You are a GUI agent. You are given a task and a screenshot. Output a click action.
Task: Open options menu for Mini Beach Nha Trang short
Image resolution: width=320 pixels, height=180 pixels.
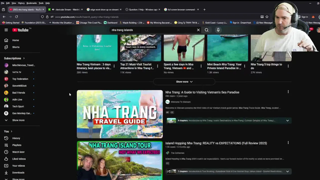[x=244, y=66]
